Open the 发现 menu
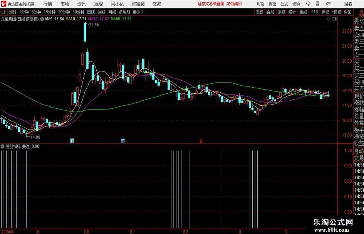 (x=99, y=4)
